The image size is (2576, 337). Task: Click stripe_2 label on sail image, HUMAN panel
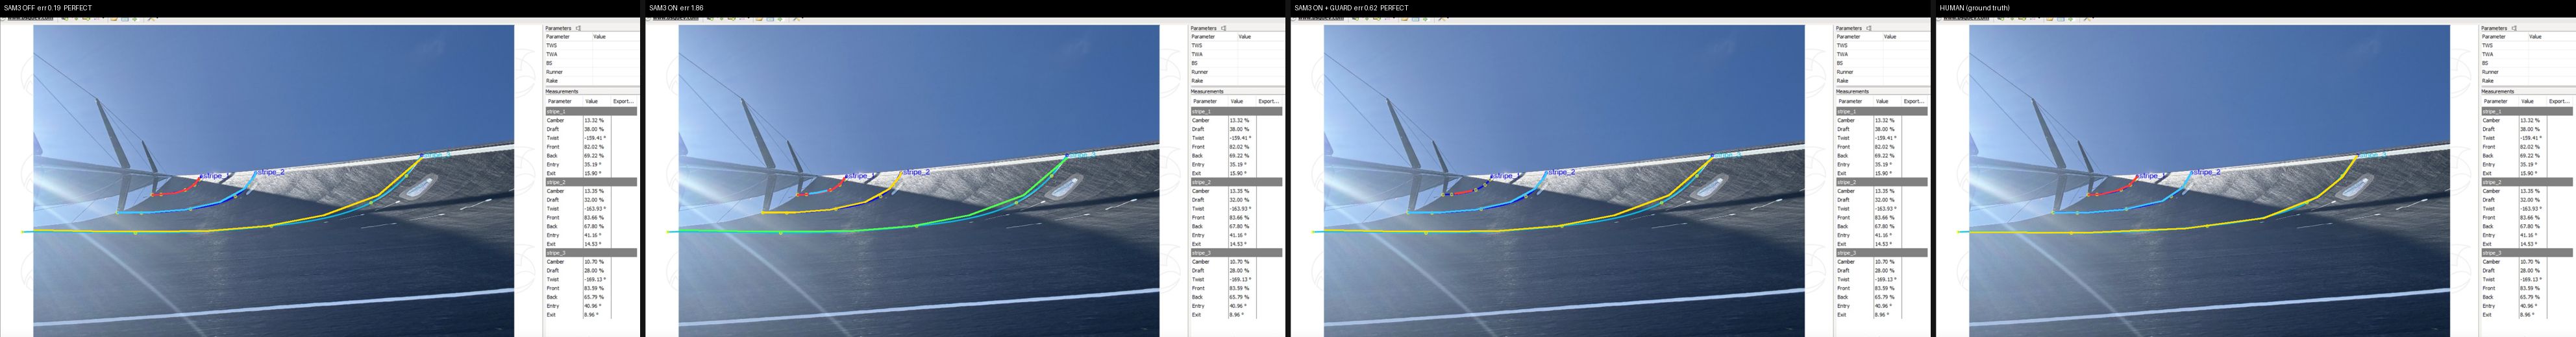(x=2206, y=172)
